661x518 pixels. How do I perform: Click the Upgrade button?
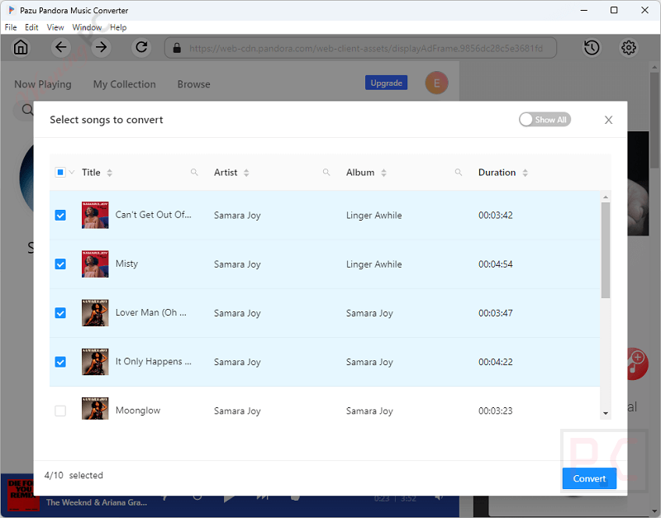(x=386, y=83)
